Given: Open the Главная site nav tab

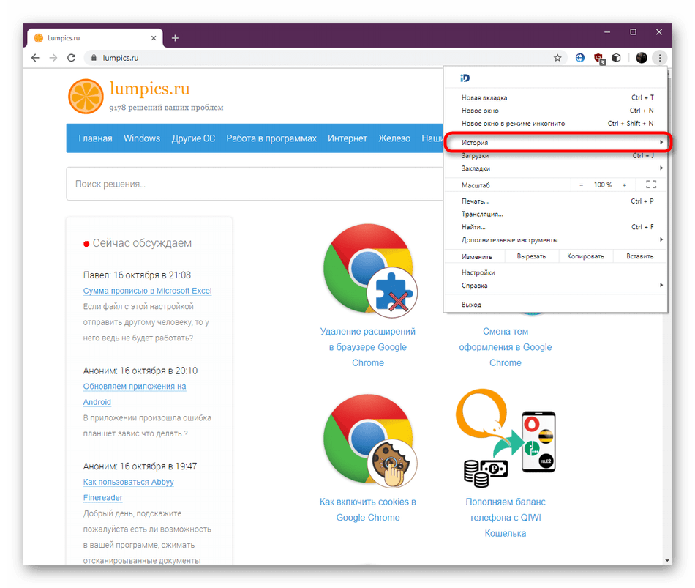Looking at the screenshot, I should tap(95, 138).
